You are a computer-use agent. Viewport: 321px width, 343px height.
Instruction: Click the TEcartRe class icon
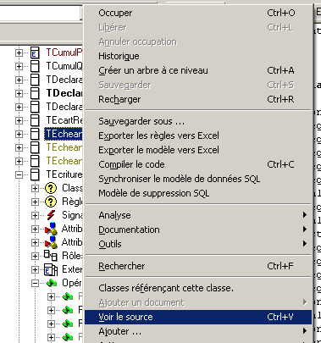tap(35, 120)
